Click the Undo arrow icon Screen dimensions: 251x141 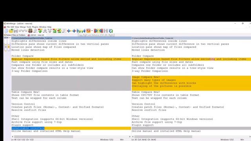[21, 31]
